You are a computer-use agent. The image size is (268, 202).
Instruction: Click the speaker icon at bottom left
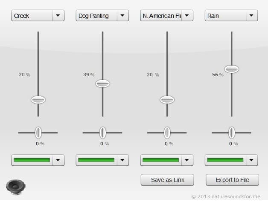click(15, 187)
